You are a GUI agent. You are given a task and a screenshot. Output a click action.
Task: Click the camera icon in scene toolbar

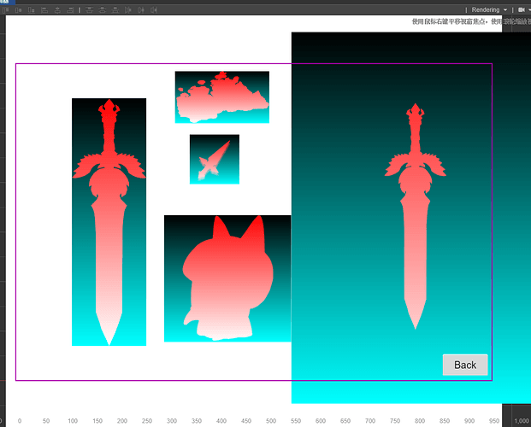(522, 9)
